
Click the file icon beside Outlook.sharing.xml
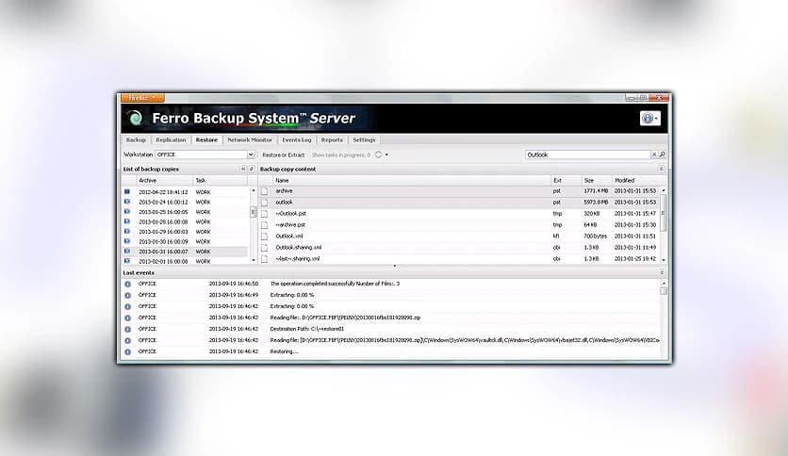click(264, 248)
